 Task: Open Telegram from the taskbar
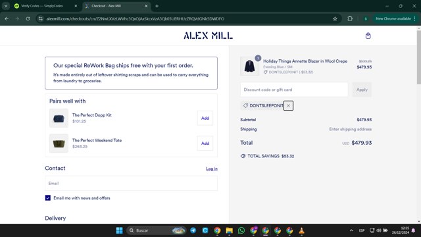pos(193,230)
